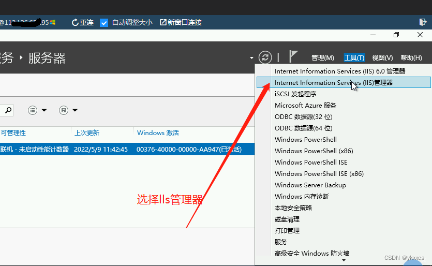Sort by 上次更新 column header
The width and height of the screenshot is (432, 266).
tap(87, 133)
